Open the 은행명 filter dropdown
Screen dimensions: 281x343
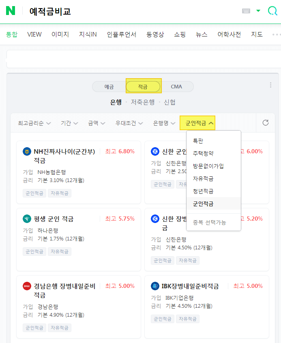pyautogui.click(x=164, y=123)
